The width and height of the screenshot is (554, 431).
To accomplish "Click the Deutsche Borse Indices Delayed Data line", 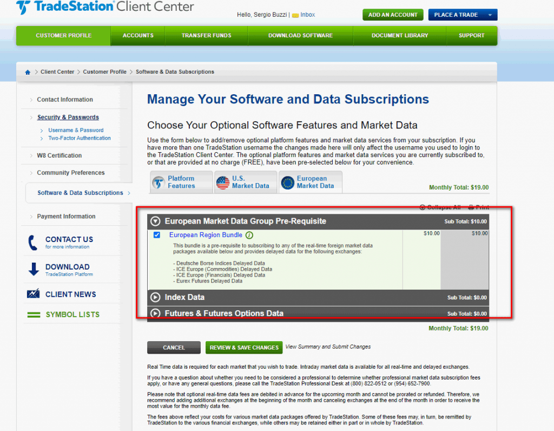I will pos(219,263).
